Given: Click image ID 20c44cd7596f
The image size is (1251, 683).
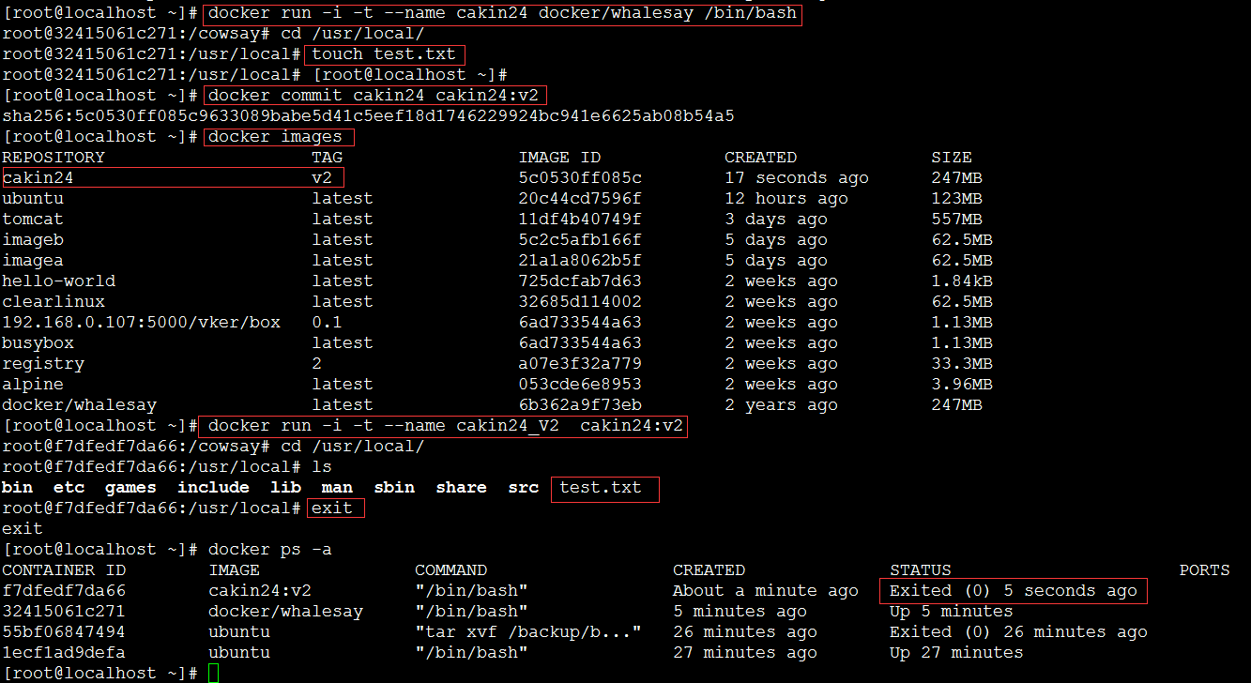Looking at the screenshot, I should [580, 199].
